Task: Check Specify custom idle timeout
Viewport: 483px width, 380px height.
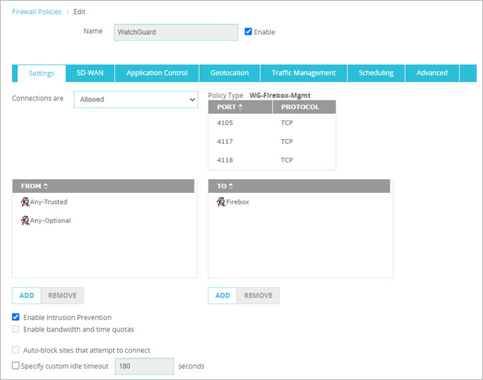Action: pos(16,365)
